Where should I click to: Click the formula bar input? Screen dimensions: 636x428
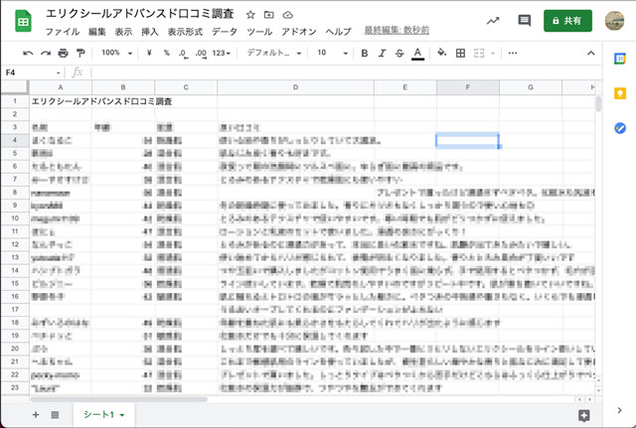click(x=345, y=72)
